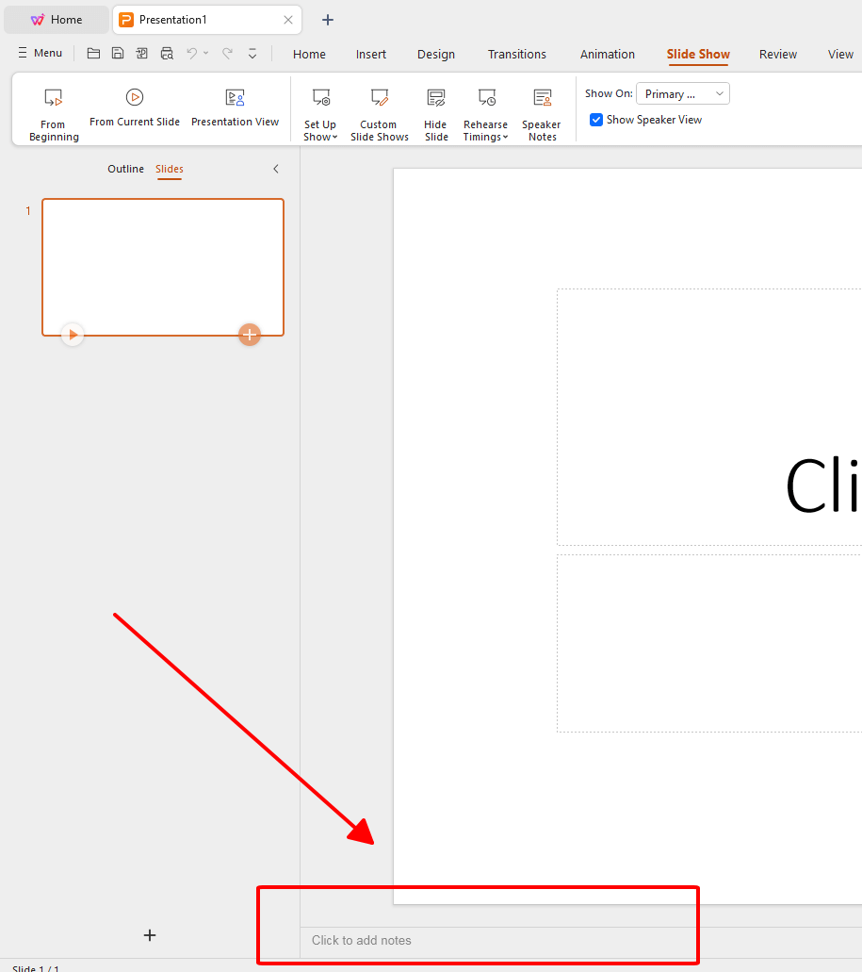Click the Speaker Notes button
The height and width of the screenshot is (972, 862).
[542, 115]
